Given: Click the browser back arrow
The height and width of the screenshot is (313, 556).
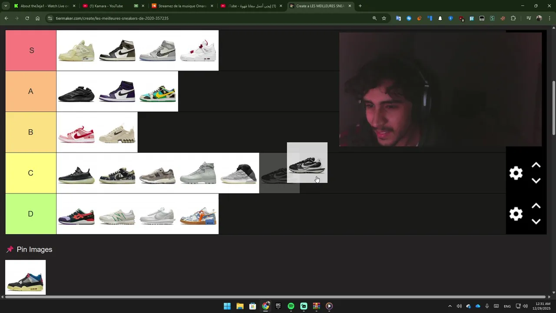Looking at the screenshot, I should coord(6,18).
